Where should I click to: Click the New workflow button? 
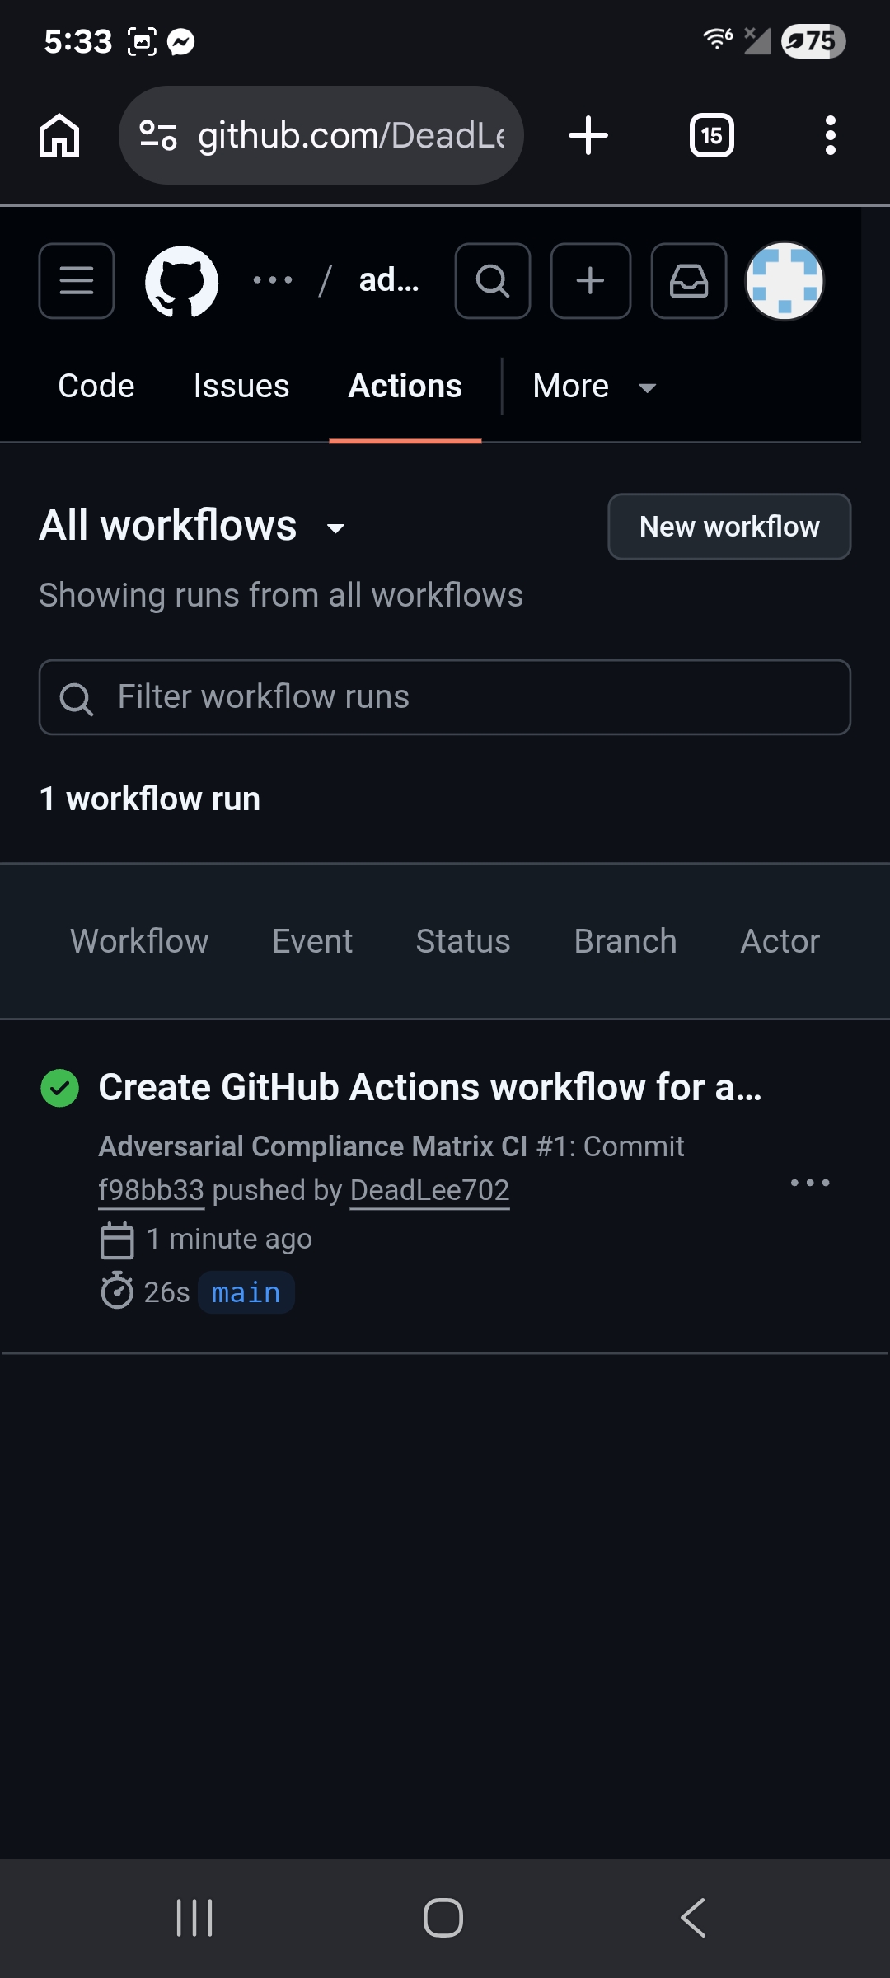click(729, 527)
